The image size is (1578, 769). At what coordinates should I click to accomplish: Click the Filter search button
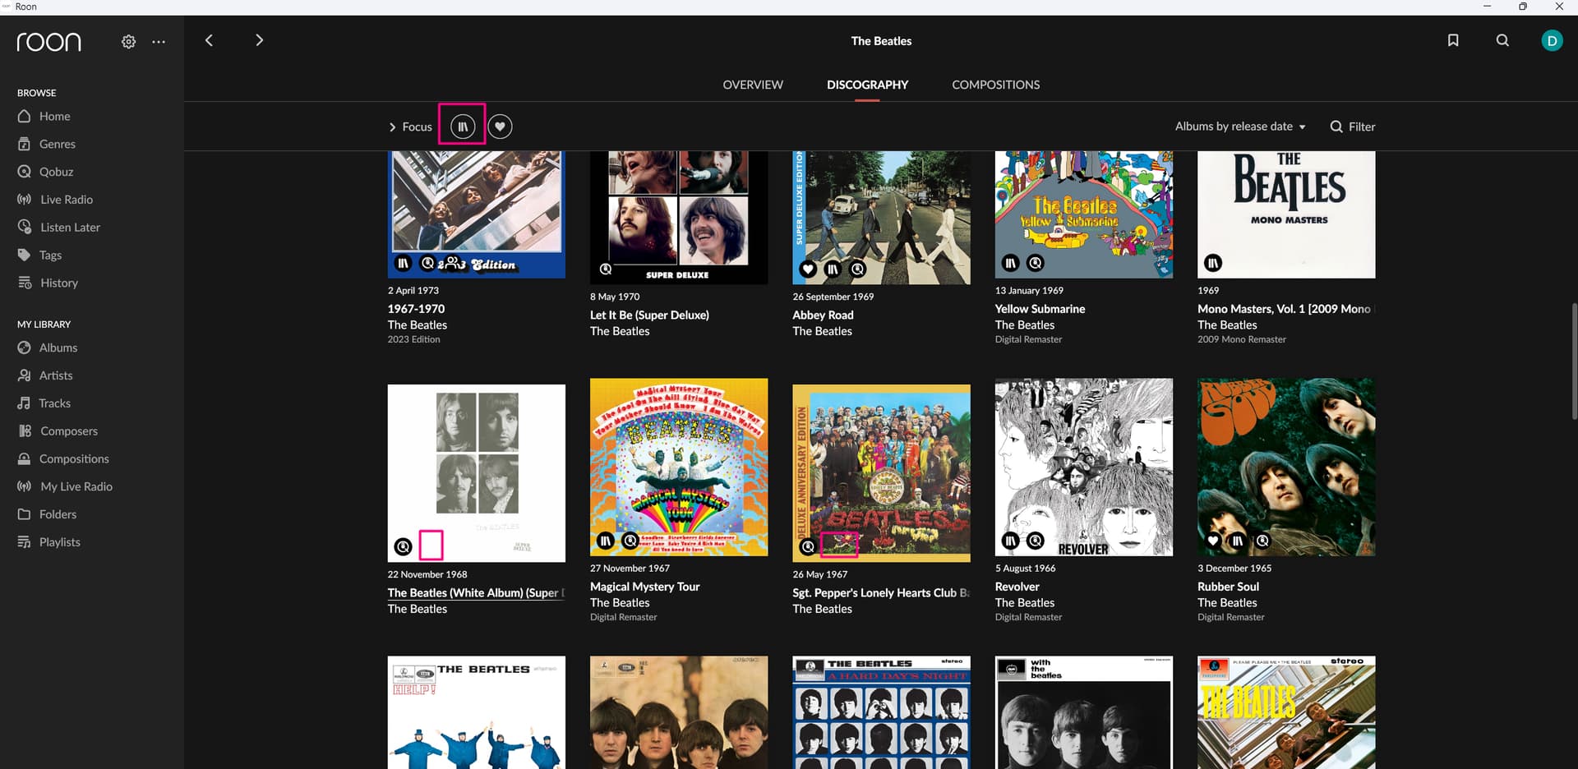[1353, 127]
